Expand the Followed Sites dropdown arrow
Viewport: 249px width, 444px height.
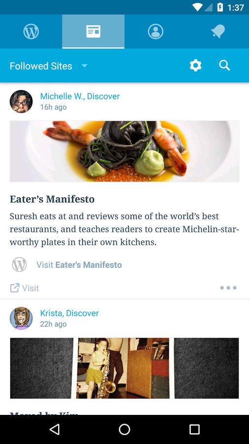85,66
